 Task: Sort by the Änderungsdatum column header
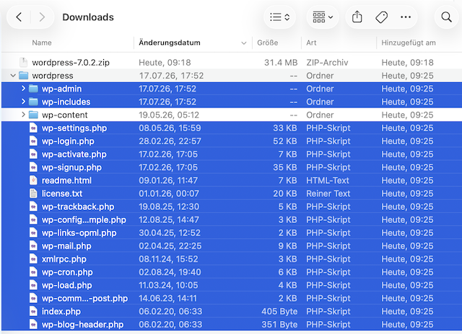coord(170,43)
